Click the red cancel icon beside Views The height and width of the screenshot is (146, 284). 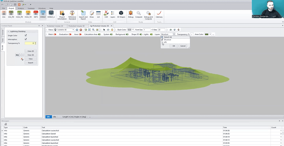(x=81, y=30)
